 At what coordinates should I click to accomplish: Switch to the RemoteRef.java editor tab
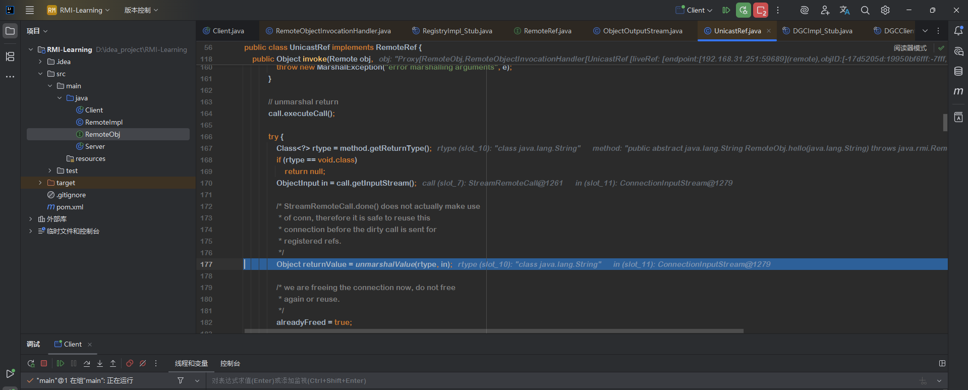(547, 31)
